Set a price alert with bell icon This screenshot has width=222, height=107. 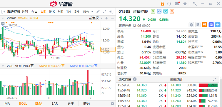[191, 25]
